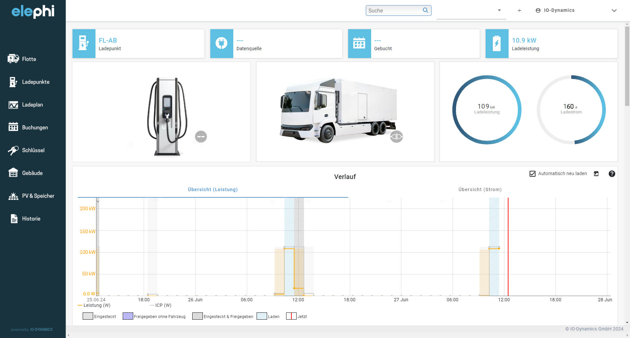Click the Gebäude building icon

[13, 173]
